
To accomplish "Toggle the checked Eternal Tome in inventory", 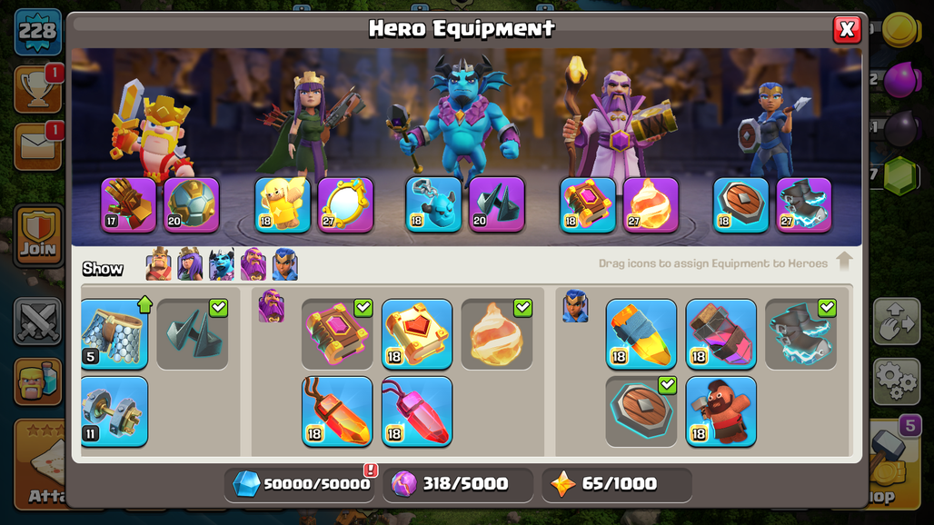I will click(337, 334).
